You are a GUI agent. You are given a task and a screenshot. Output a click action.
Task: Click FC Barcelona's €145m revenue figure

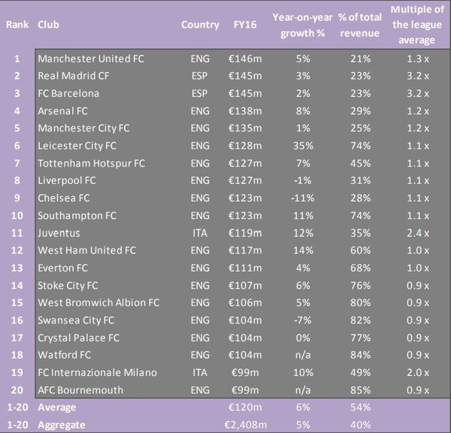click(245, 94)
